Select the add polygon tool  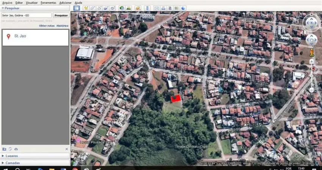(x=93, y=8)
